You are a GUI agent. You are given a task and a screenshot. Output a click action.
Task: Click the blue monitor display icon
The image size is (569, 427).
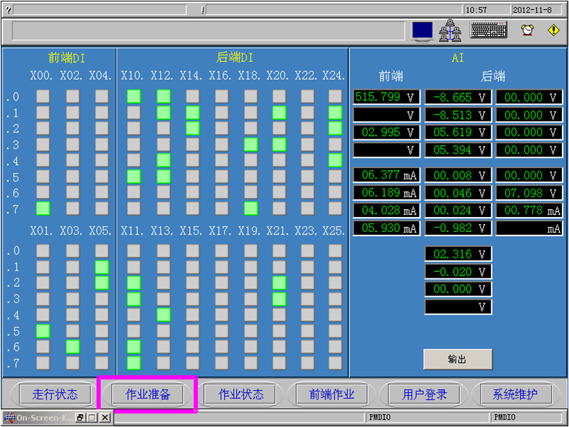click(422, 31)
